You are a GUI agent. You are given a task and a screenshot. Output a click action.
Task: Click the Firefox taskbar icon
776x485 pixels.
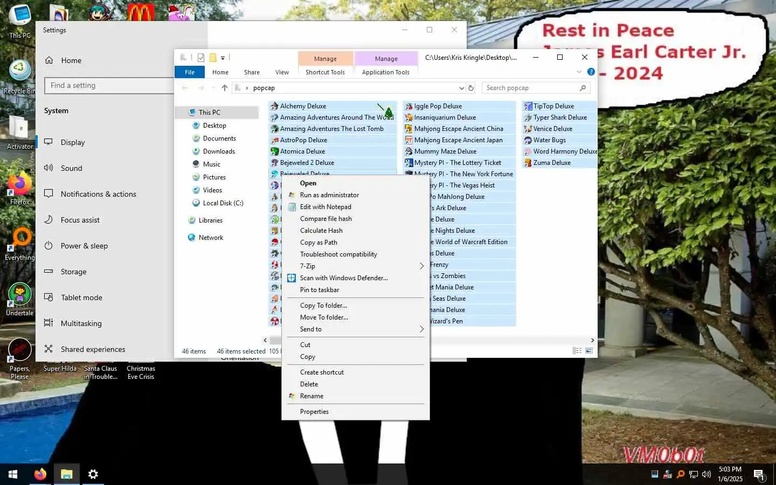tap(40, 474)
